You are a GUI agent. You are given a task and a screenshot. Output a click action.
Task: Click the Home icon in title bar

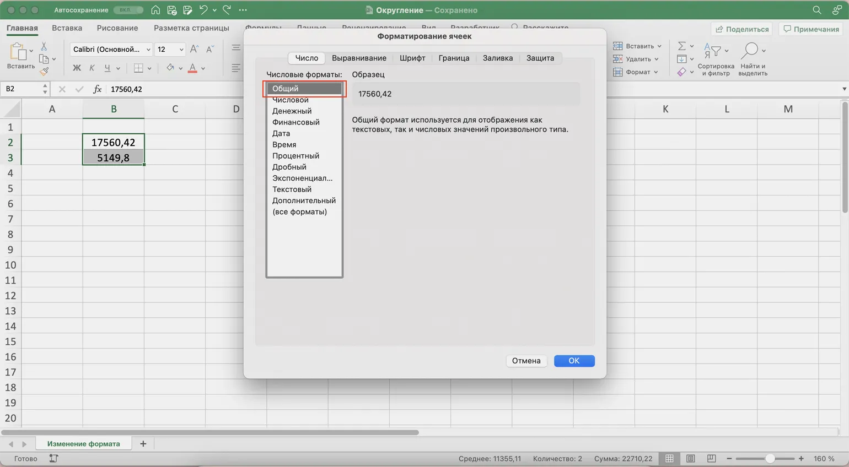point(155,10)
